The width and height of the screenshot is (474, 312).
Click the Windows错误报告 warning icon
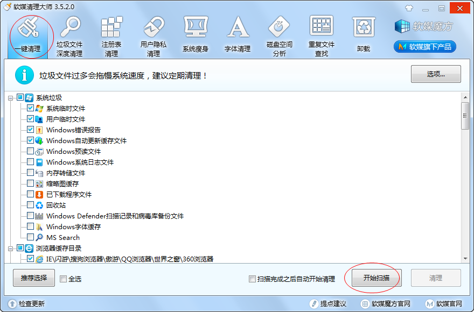39,130
